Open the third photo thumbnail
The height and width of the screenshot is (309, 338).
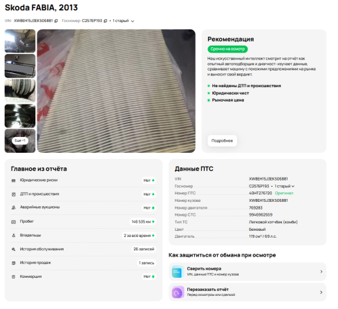coord(20,91)
